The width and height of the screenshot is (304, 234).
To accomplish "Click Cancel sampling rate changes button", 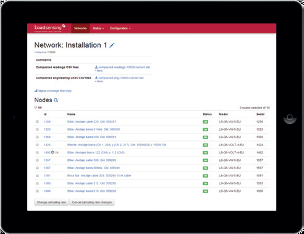I will pos(92,202).
